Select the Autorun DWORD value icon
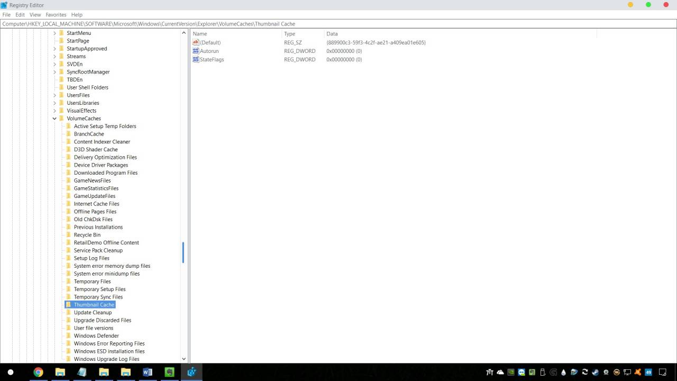 196,51
